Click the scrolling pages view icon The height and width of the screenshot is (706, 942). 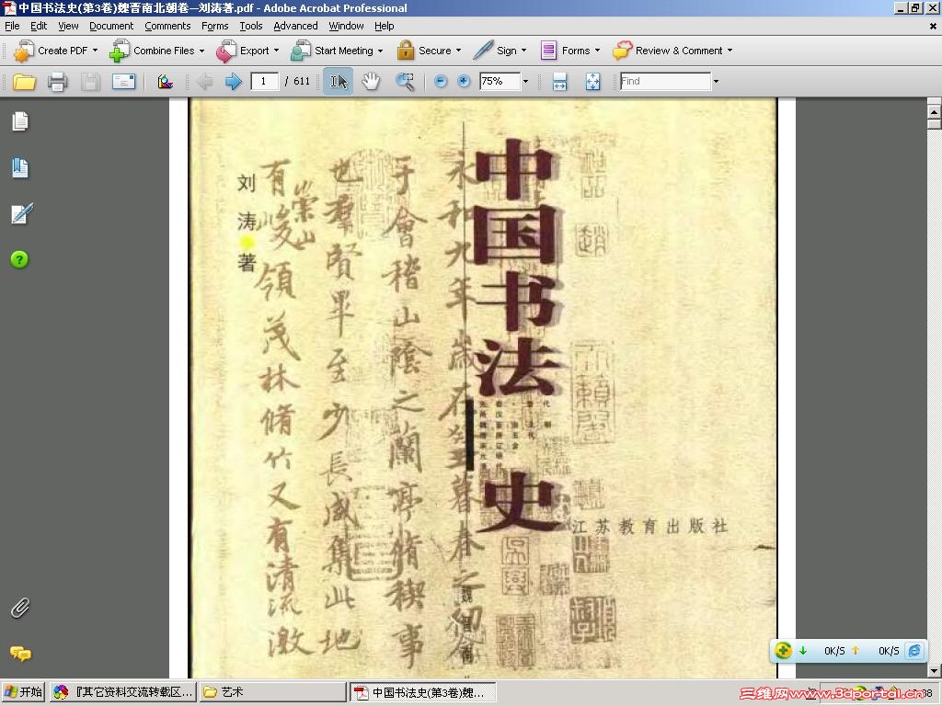click(559, 81)
